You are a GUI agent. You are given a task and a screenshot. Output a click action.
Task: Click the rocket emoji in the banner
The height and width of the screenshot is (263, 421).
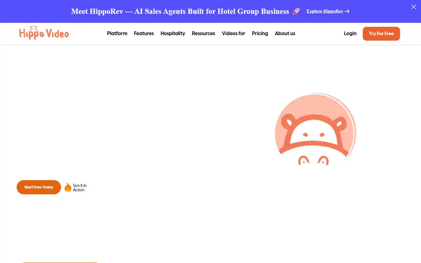296,11
